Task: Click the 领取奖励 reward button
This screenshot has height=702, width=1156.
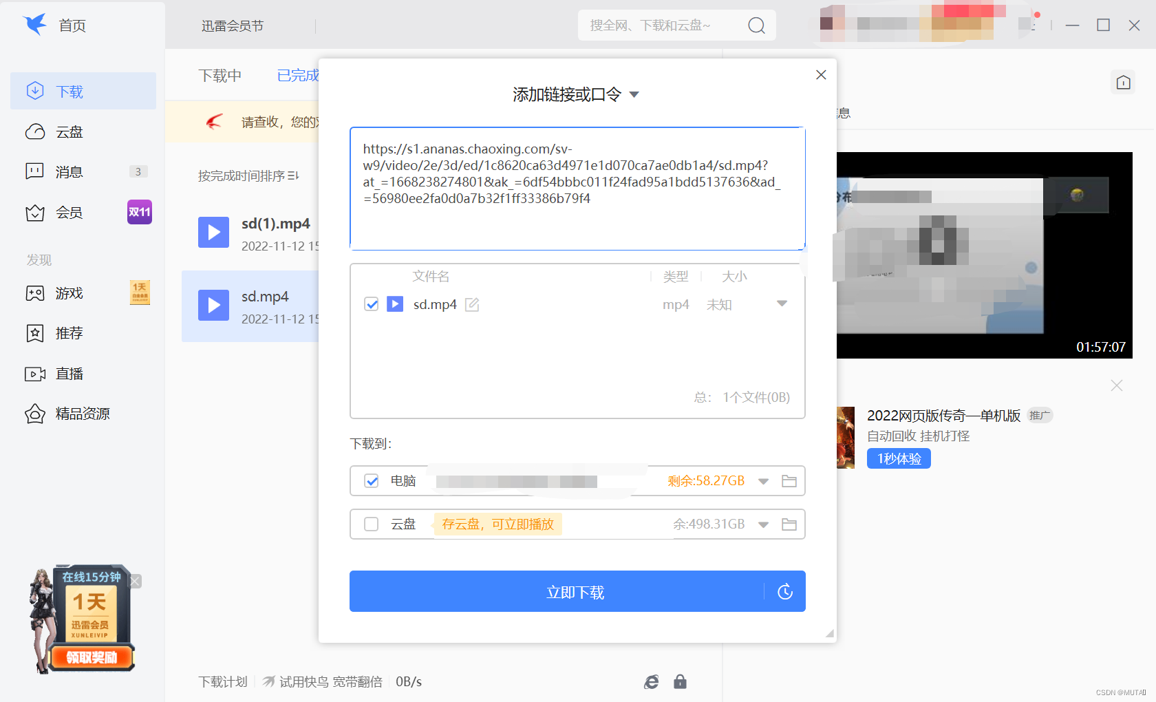Action: point(92,657)
